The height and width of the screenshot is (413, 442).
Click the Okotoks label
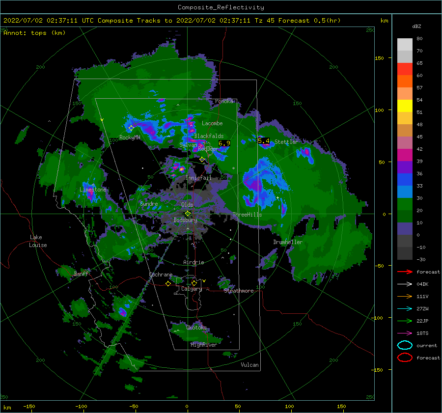(196, 327)
